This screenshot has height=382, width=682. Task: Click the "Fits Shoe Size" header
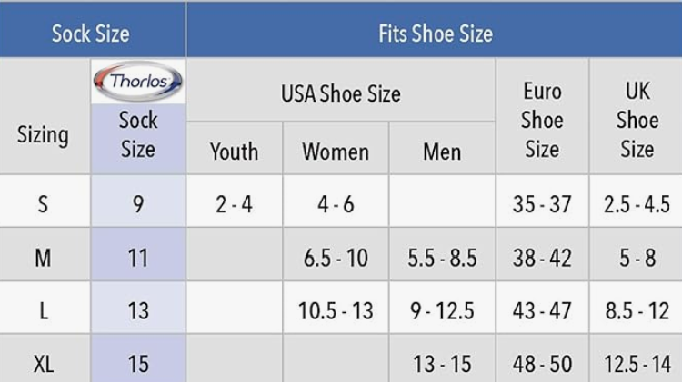[435, 34]
